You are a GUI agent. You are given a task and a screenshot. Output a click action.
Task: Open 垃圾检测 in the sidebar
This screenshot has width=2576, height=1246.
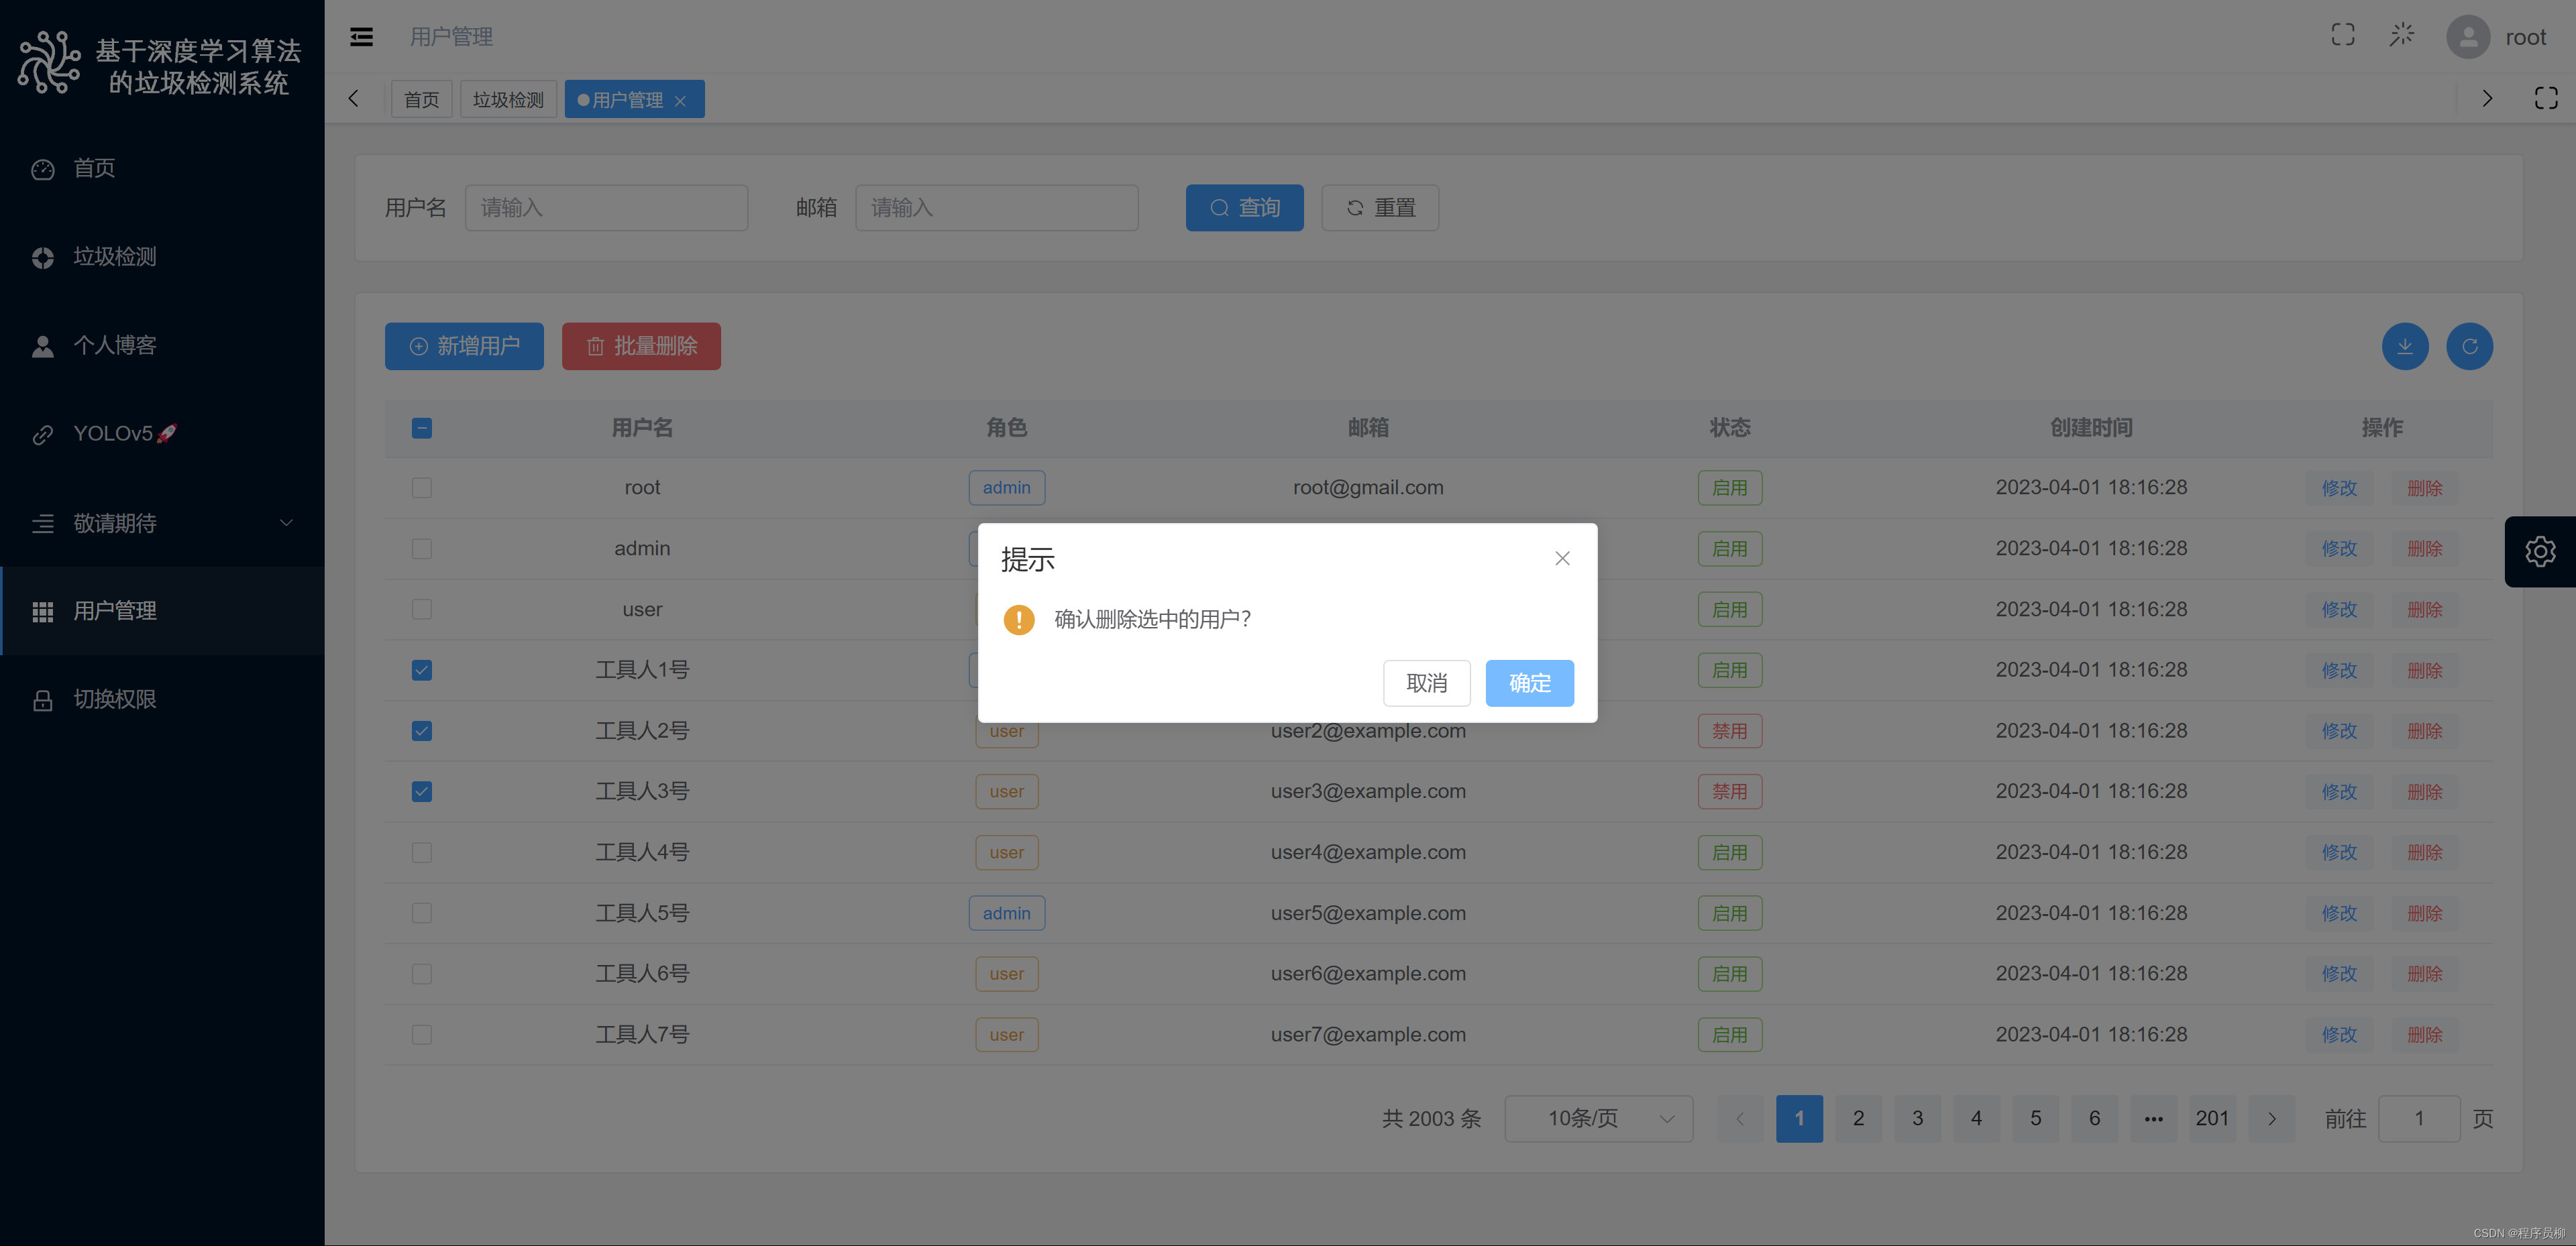pyautogui.click(x=162, y=257)
